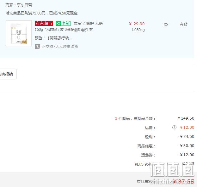Click the 返现 label
This screenshot has height=187, width=197.
150,137
